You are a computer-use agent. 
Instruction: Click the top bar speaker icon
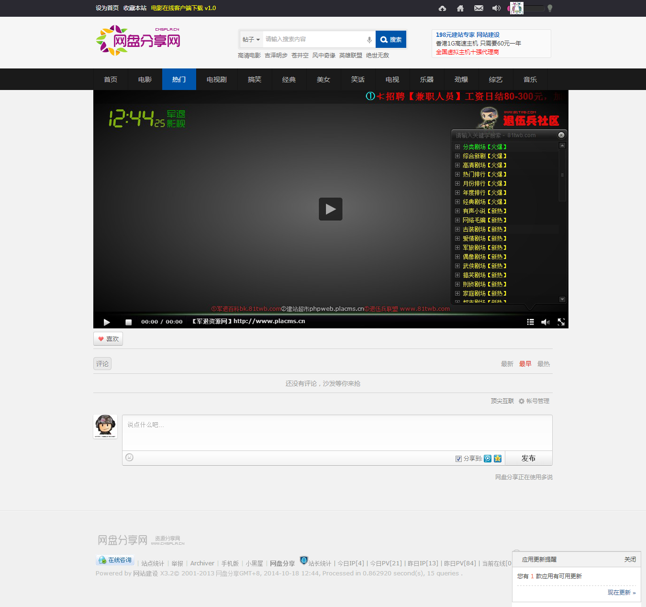coord(497,8)
